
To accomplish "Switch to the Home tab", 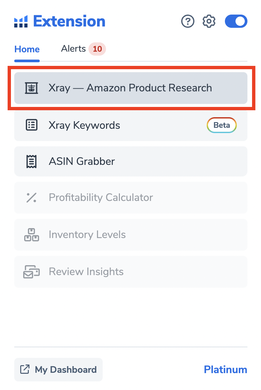I will 27,49.
